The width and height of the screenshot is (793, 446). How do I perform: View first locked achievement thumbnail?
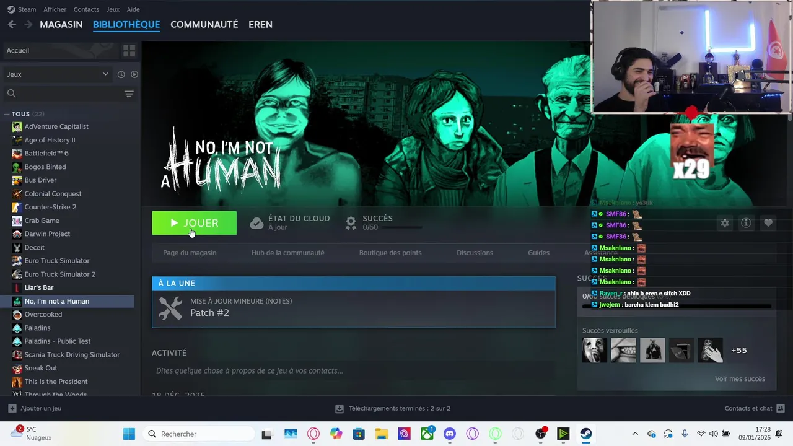tap(594, 350)
